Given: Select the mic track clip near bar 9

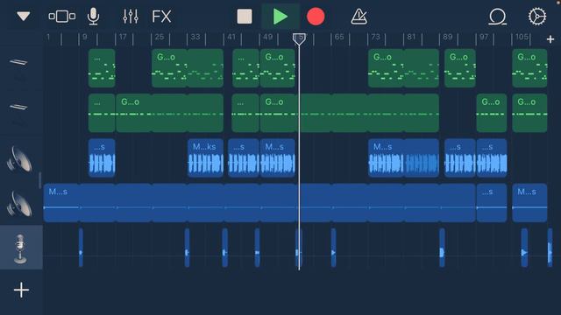Looking at the screenshot, I should tap(81, 248).
